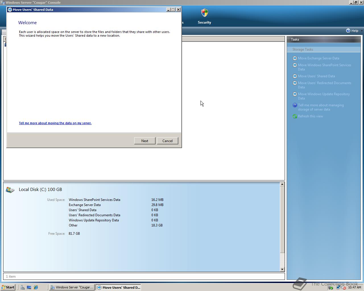Click the Safely Remove Hardware tray icon
Image resolution: width=364 pixels, height=291 pixels.
click(330, 288)
